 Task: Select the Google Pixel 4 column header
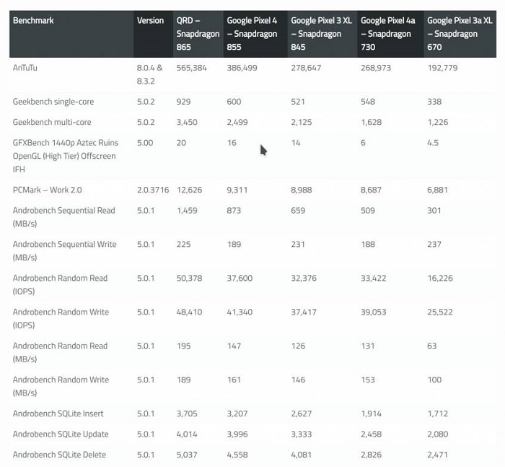(x=252, y=34)
